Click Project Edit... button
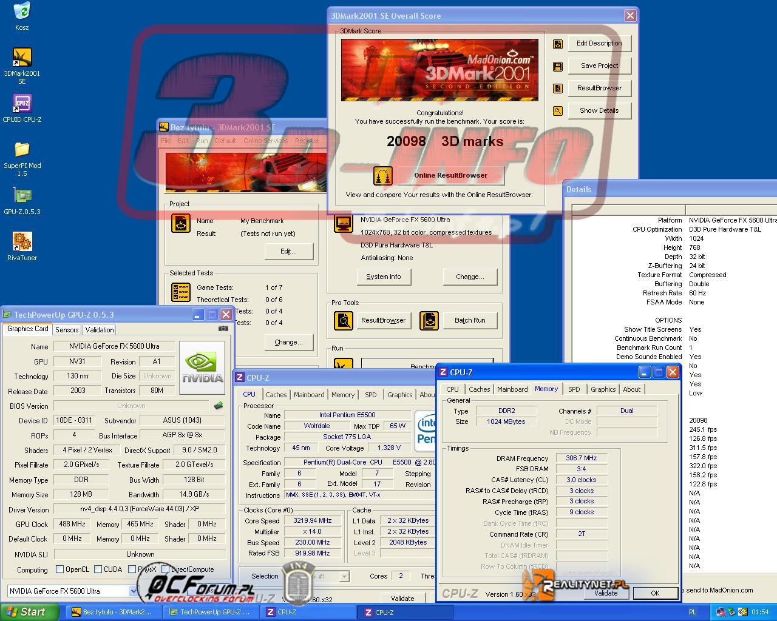 click(x=289, y=251)
